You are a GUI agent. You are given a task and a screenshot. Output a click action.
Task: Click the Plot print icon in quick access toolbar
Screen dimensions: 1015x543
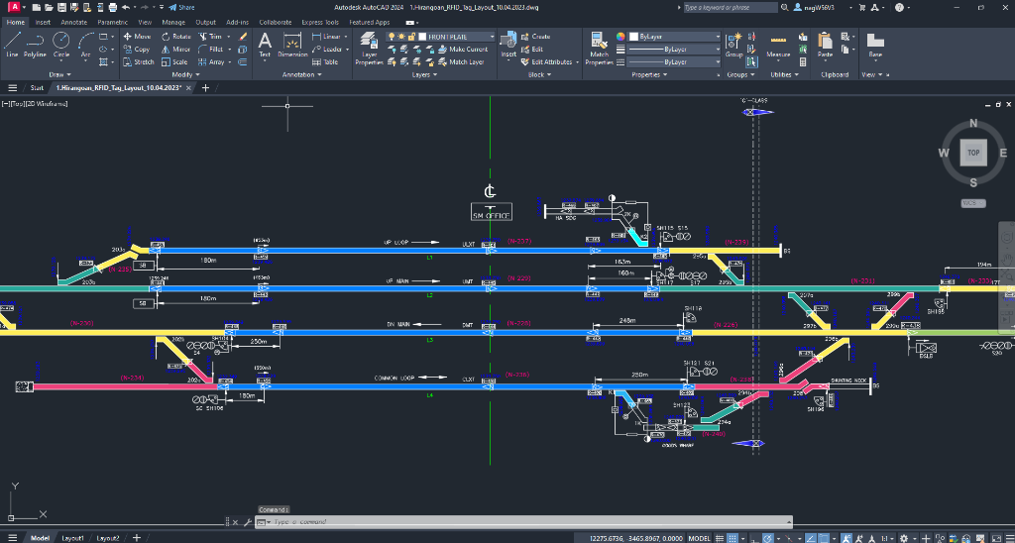[113, 7]
